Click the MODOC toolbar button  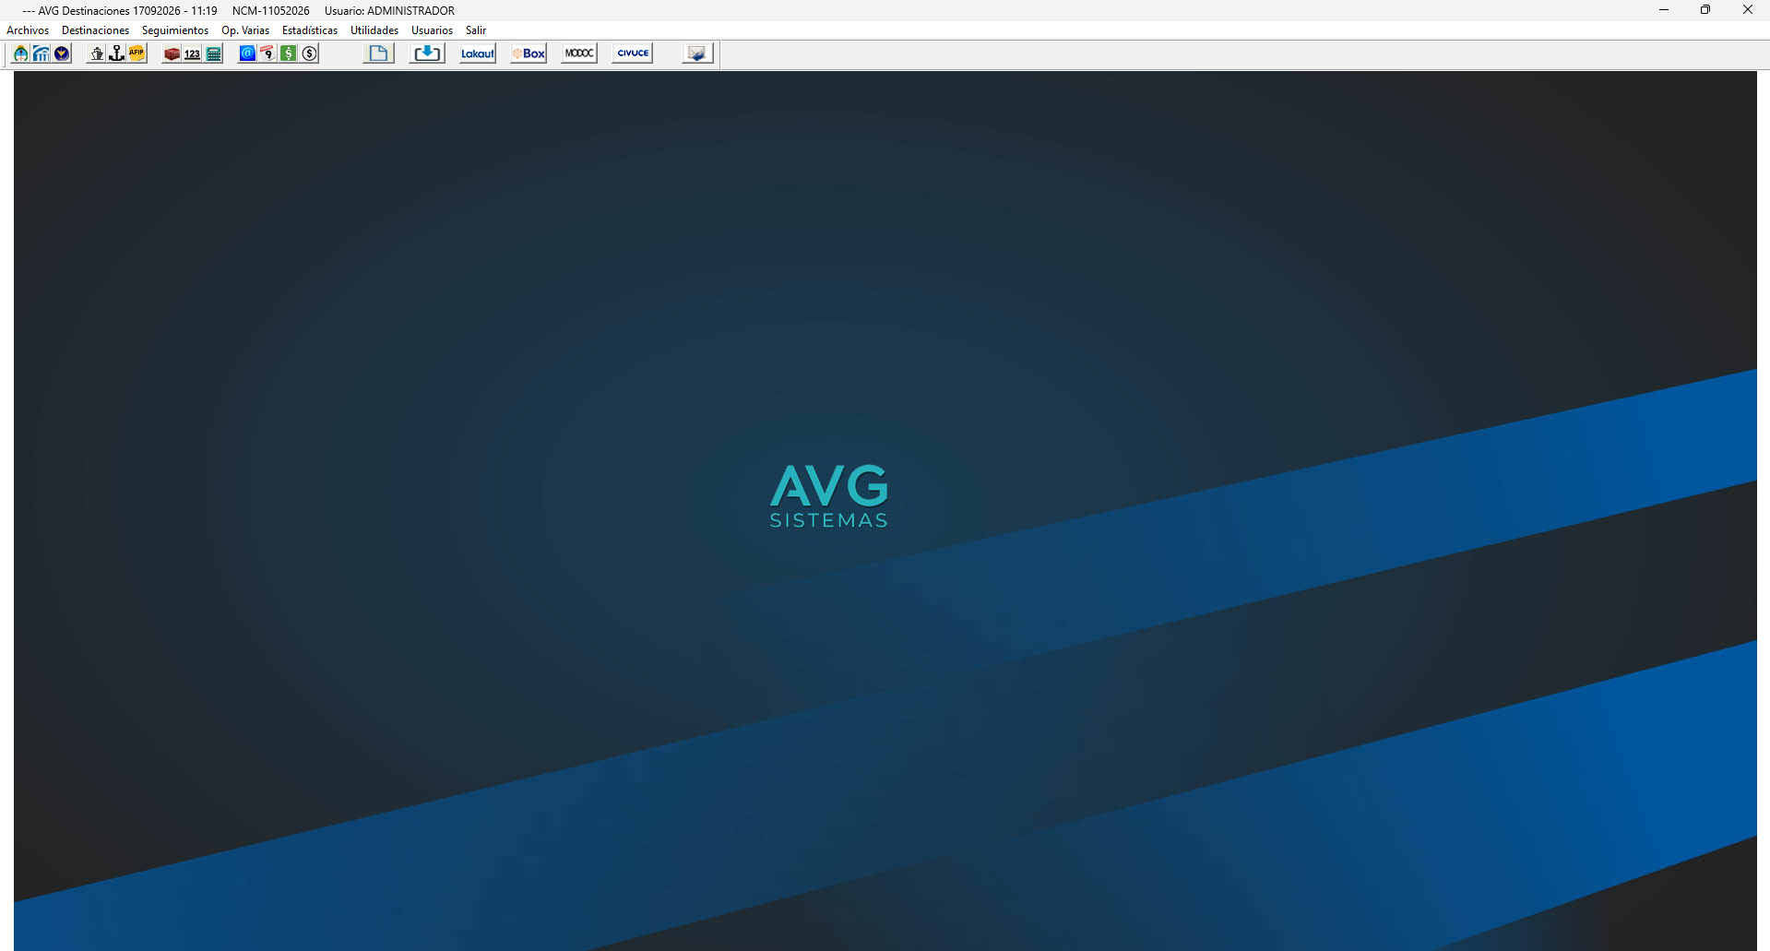[579, 53]
